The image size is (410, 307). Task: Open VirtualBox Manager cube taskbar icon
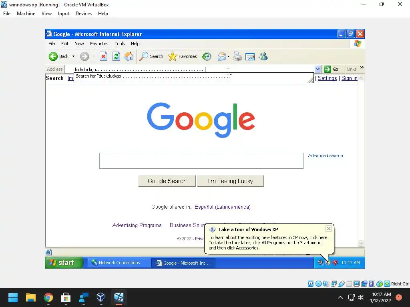coord(101,297)
